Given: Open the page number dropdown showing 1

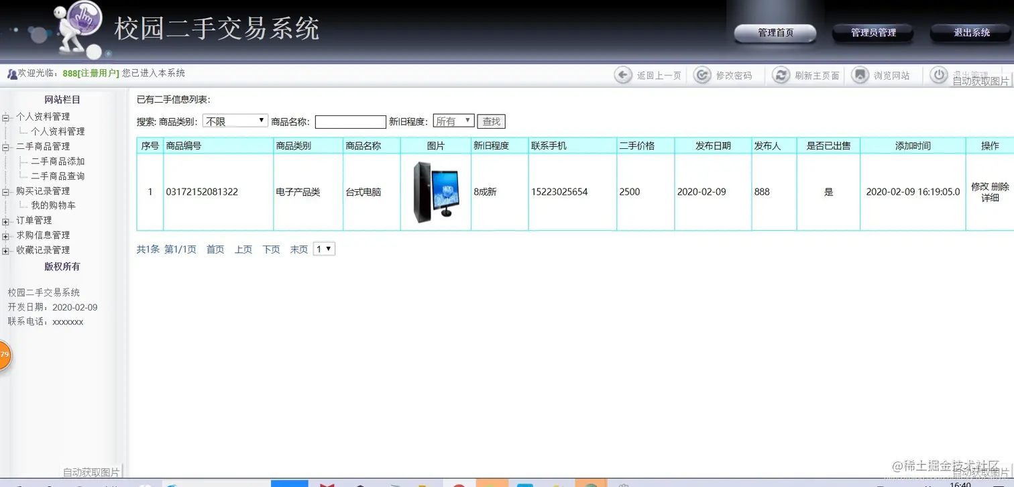Looking at the screenshot, I should [324, 249].
